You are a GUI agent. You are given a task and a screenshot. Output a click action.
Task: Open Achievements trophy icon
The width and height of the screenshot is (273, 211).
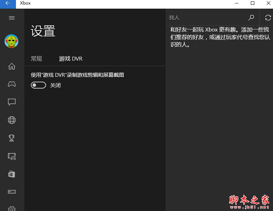tap(12, 138)
